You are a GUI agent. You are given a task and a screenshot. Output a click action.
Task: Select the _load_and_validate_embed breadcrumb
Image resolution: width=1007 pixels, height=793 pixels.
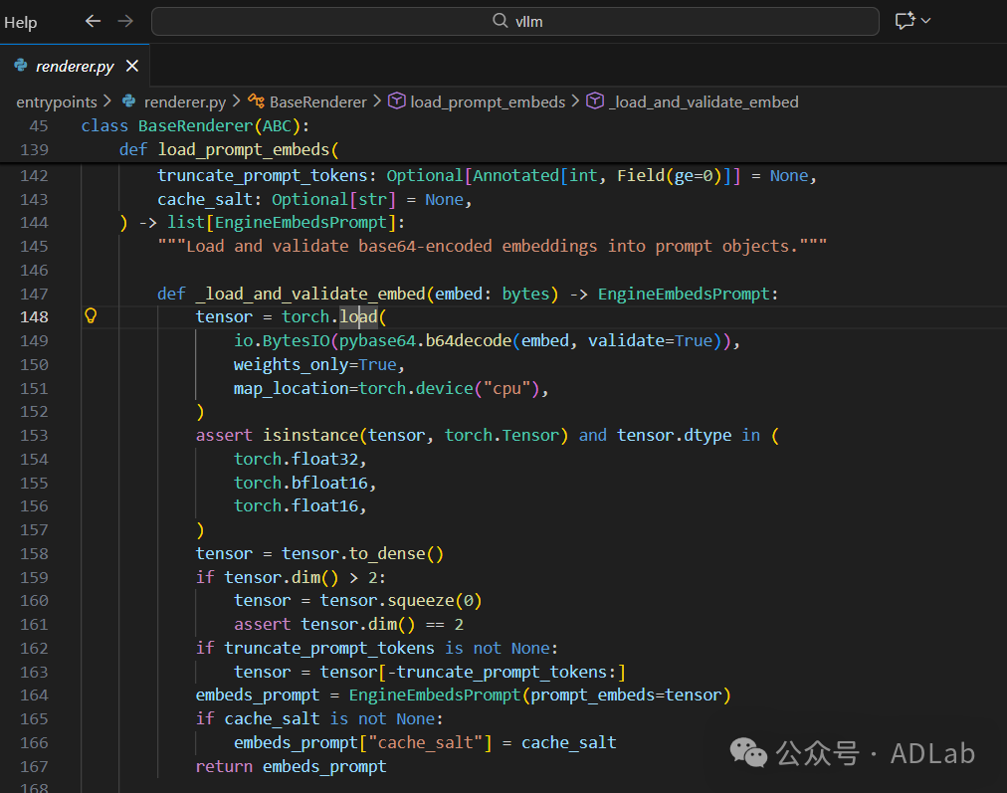click(703, 101)
